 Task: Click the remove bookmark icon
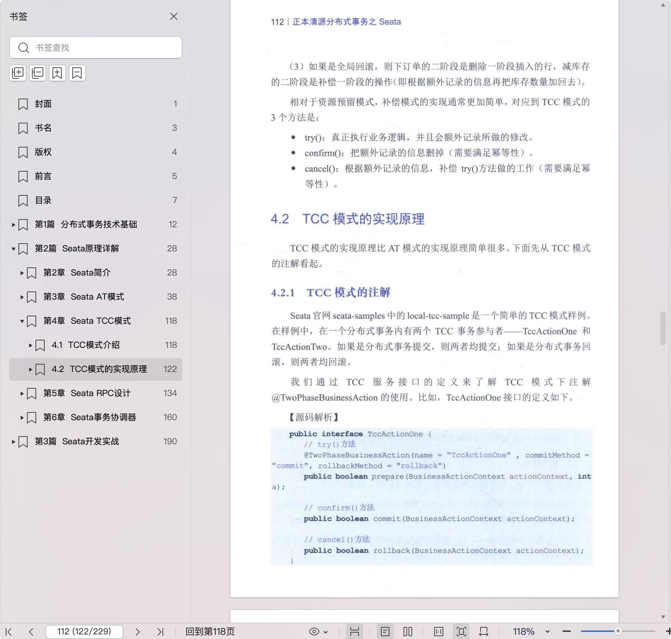tap(77, 73)
